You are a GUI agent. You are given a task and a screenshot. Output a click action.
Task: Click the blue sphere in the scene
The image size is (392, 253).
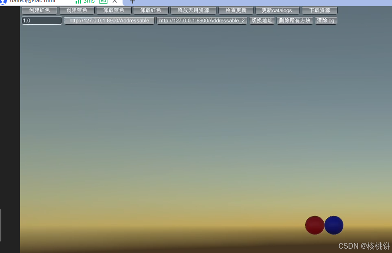click(x=334, y=225)
